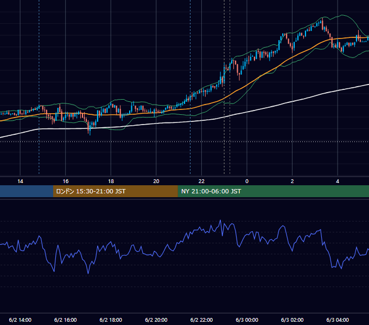Click the 6/3 04:00 date label
Viewport: 369px width, 325px height.
pyautogui.click(x=338, y=320)
